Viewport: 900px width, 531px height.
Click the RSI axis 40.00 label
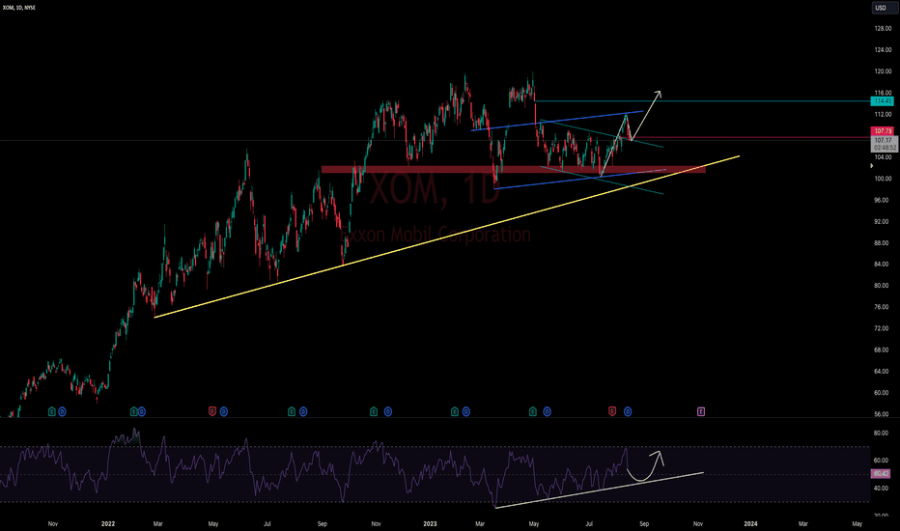point(881,488)
